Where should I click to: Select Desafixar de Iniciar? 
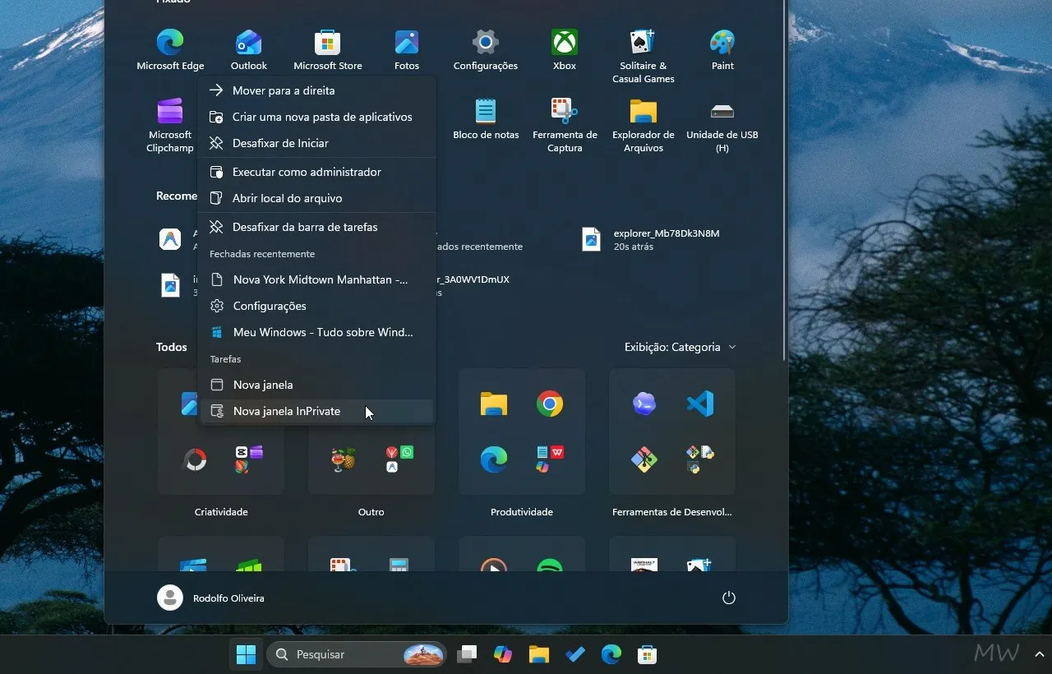coord(316,143)
